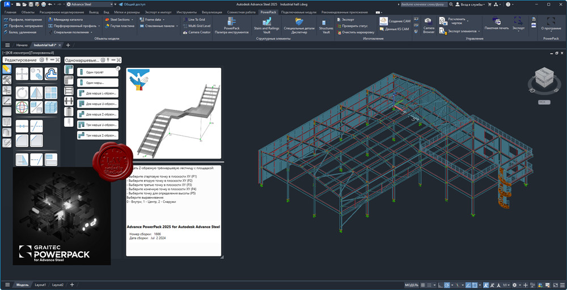Select the 3D Array cubes tool
567x290 pixels.
click(x=51, y=107)
